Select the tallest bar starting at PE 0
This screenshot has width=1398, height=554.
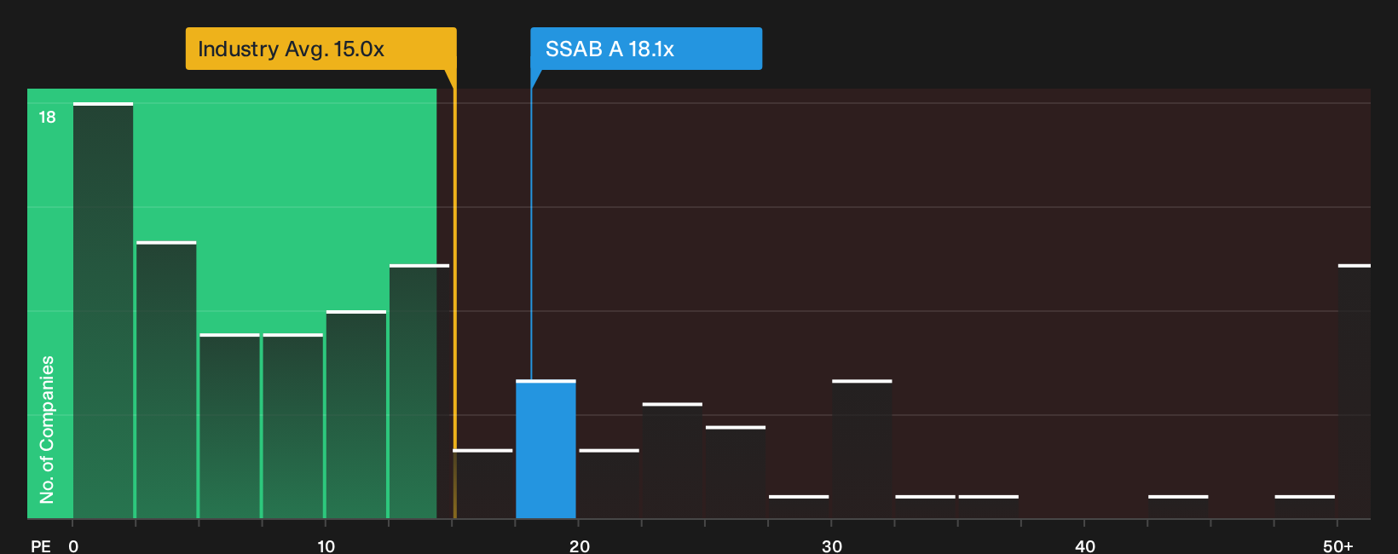point(103,310)
